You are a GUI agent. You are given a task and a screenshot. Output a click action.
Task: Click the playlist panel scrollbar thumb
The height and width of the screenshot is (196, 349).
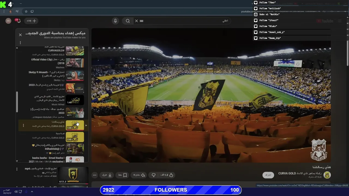(x=17, y=101)
